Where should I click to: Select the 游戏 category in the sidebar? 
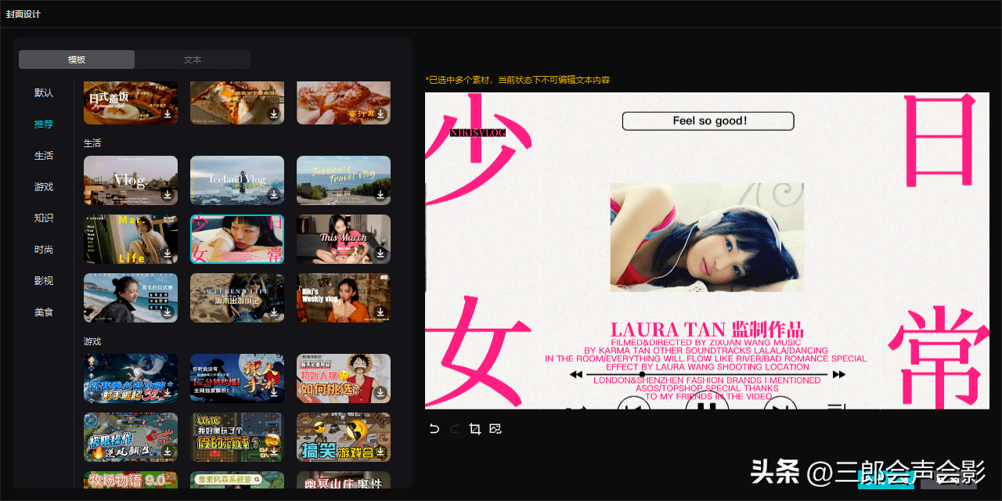pos(44,187)
